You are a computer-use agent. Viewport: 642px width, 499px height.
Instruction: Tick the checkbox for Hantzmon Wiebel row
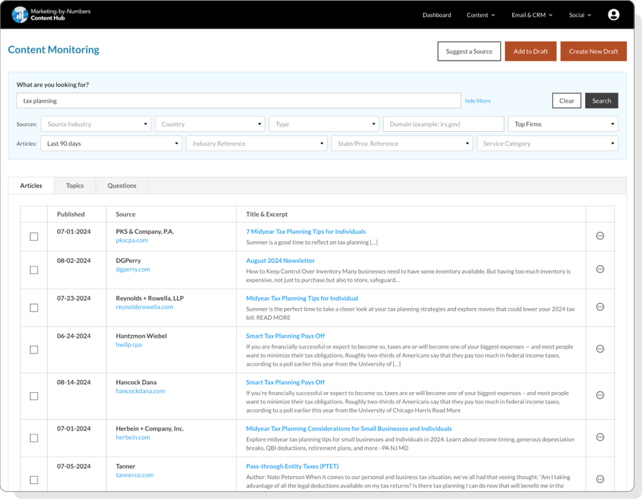point(34,350)
